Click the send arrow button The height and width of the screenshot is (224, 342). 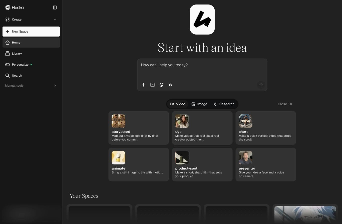pyautogui.click(x=261, y=85)
